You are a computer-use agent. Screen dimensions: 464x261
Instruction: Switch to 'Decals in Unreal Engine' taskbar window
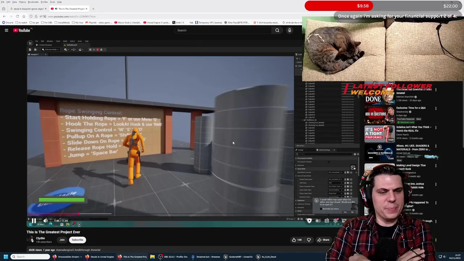100,257
